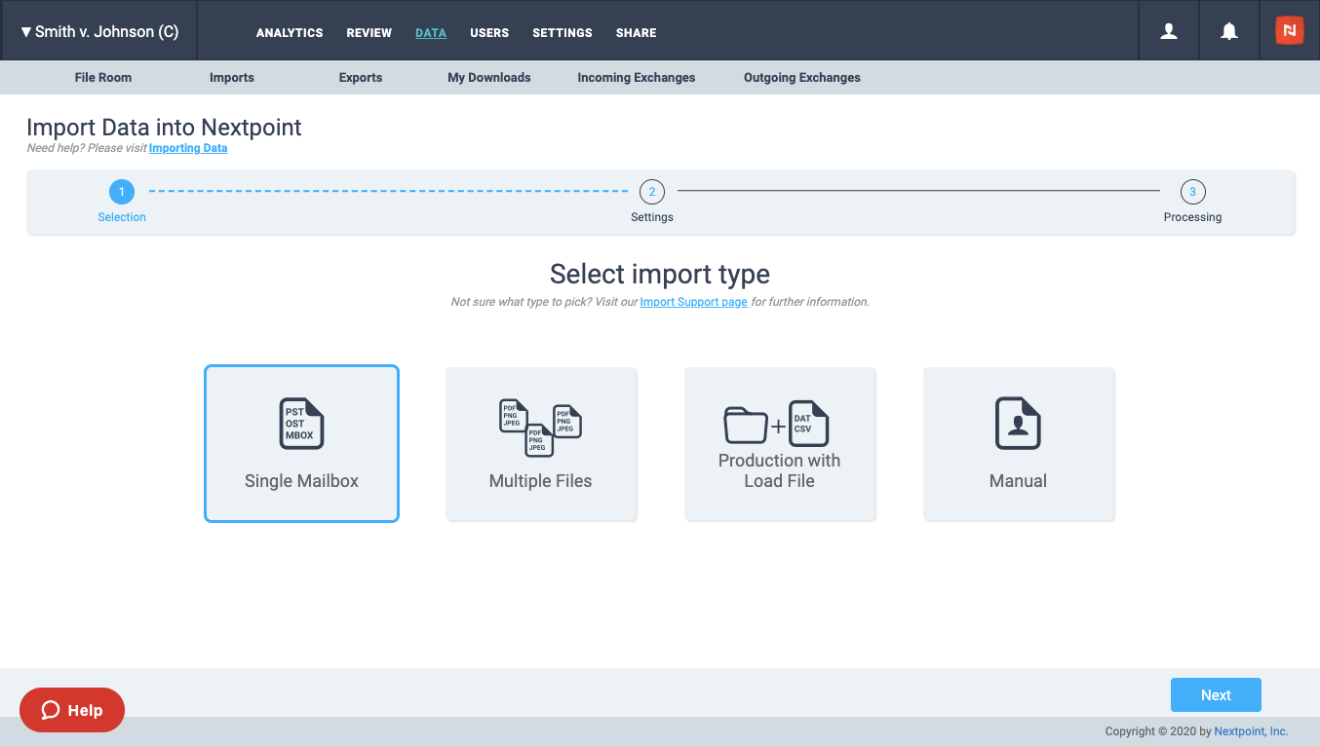The image size is (1320, 746).
Task: Click the Processing step label
Action: (1192, 217)
